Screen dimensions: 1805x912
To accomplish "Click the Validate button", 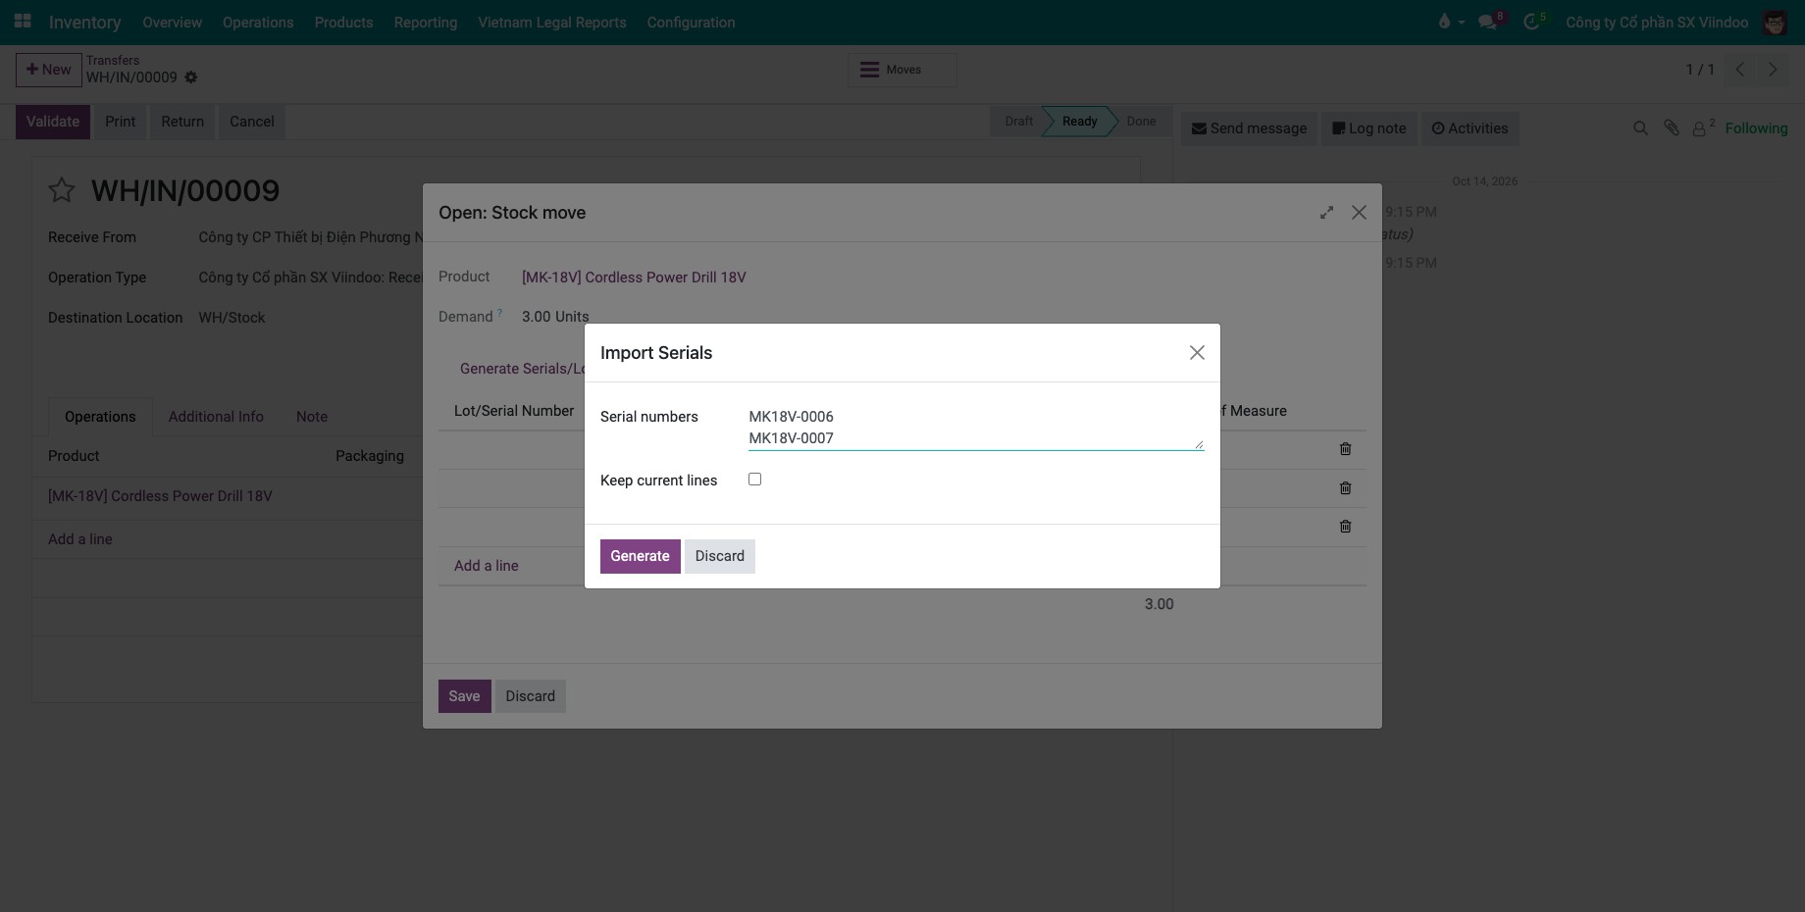I will 53,122.
